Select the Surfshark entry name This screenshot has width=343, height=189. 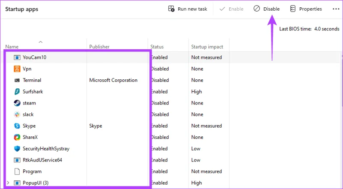(x=33, y=92)
